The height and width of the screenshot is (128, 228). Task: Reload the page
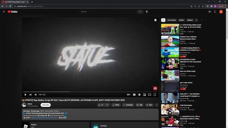point(10,6)
